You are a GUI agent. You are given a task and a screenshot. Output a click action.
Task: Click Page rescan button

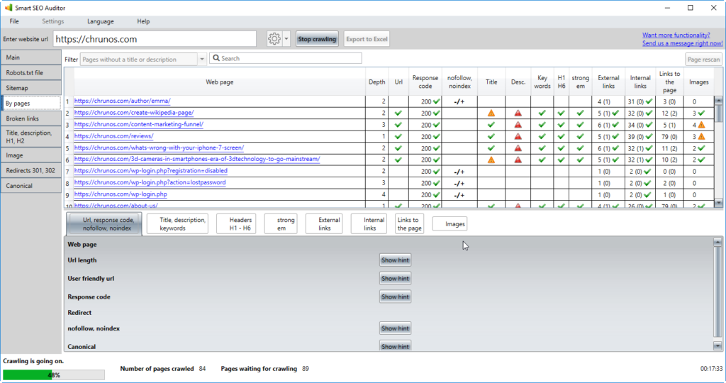pos(703,60)
